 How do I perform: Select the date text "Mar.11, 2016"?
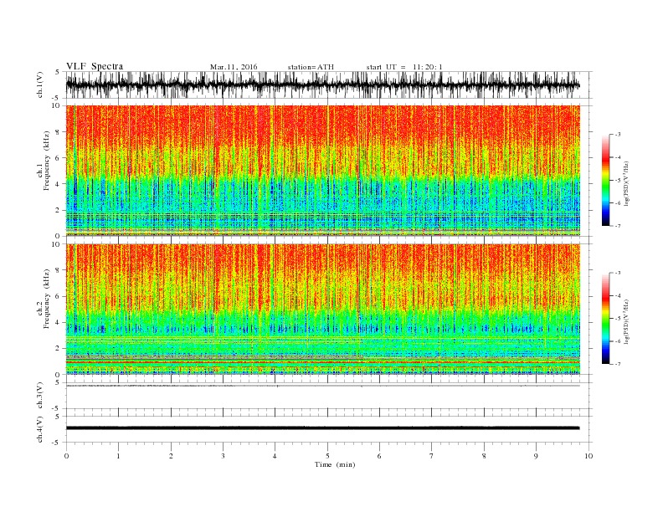coord(234,67)
